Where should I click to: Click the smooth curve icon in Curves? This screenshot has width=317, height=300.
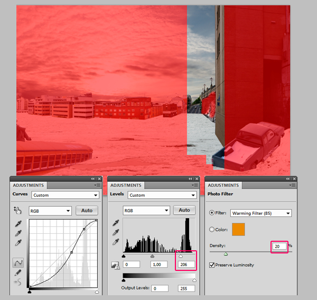18,282
